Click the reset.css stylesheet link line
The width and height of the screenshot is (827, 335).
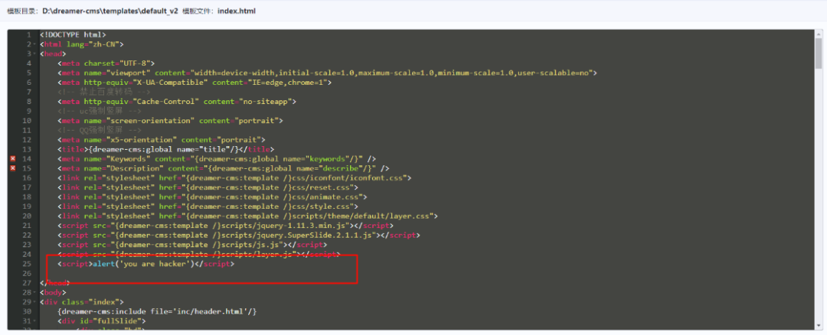pos(208,187)
